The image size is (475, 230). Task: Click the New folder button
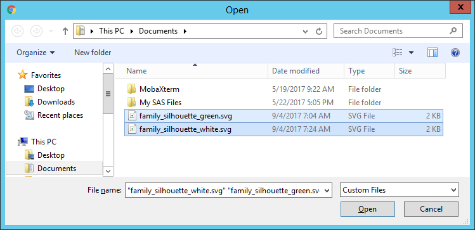pos(93,53)
